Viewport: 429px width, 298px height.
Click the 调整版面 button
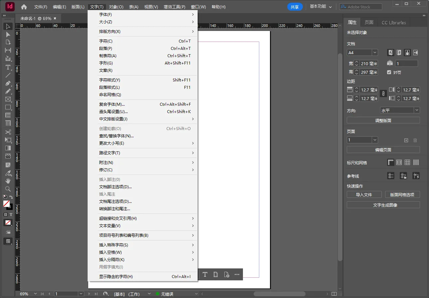(383, 120)
